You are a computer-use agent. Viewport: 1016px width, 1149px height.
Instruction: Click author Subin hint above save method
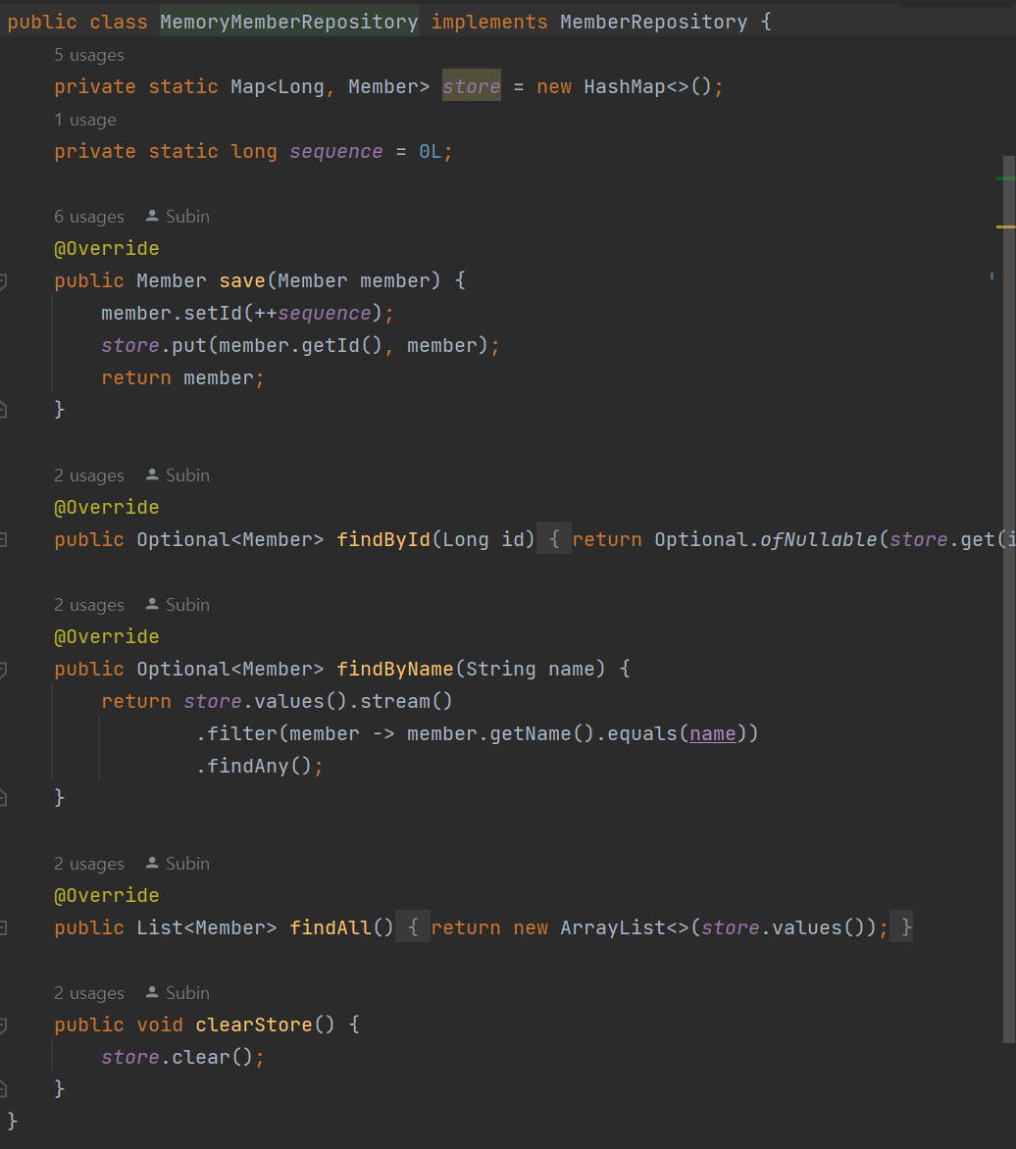pos(178,216)
